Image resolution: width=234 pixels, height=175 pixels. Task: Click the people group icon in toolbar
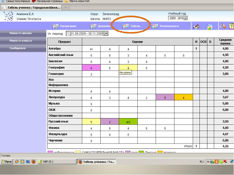195,27
